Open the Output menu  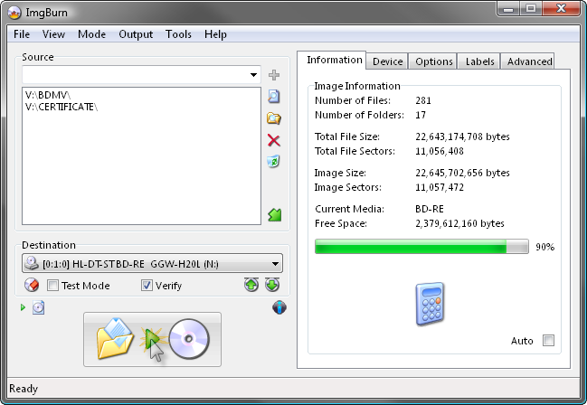(136, 34)
